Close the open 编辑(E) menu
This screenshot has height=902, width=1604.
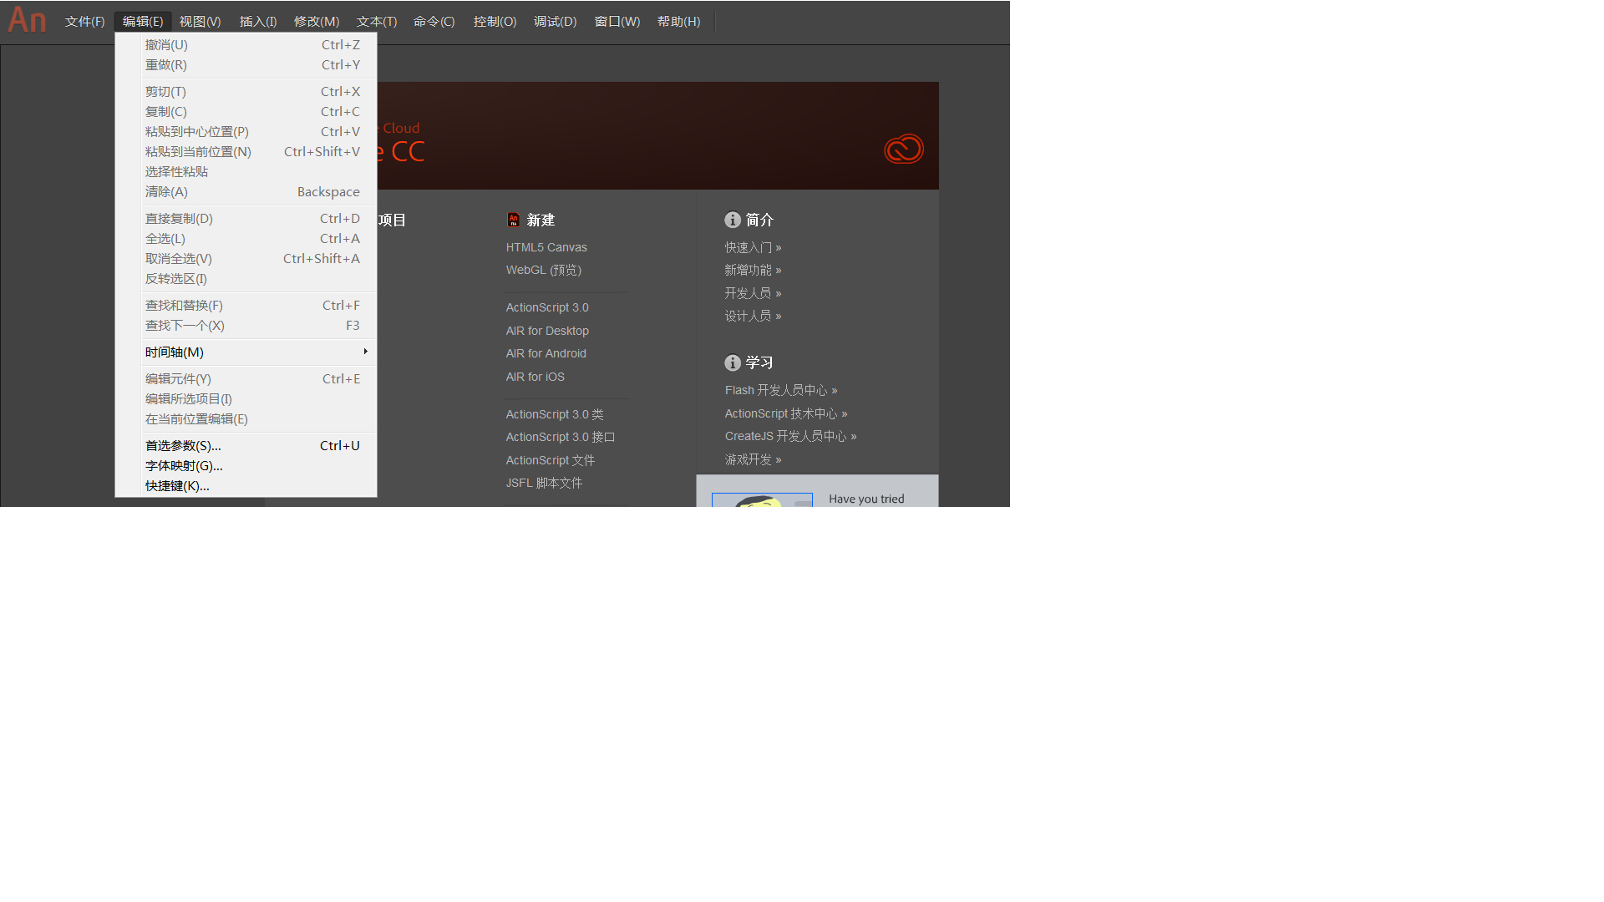pyautogui.click(x=143, y=22)
